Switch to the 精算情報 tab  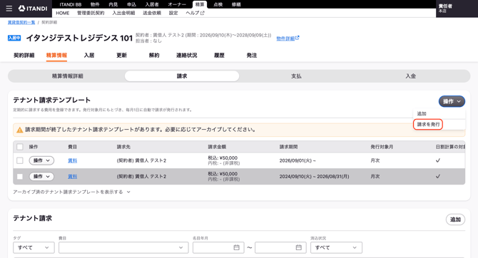56,56
